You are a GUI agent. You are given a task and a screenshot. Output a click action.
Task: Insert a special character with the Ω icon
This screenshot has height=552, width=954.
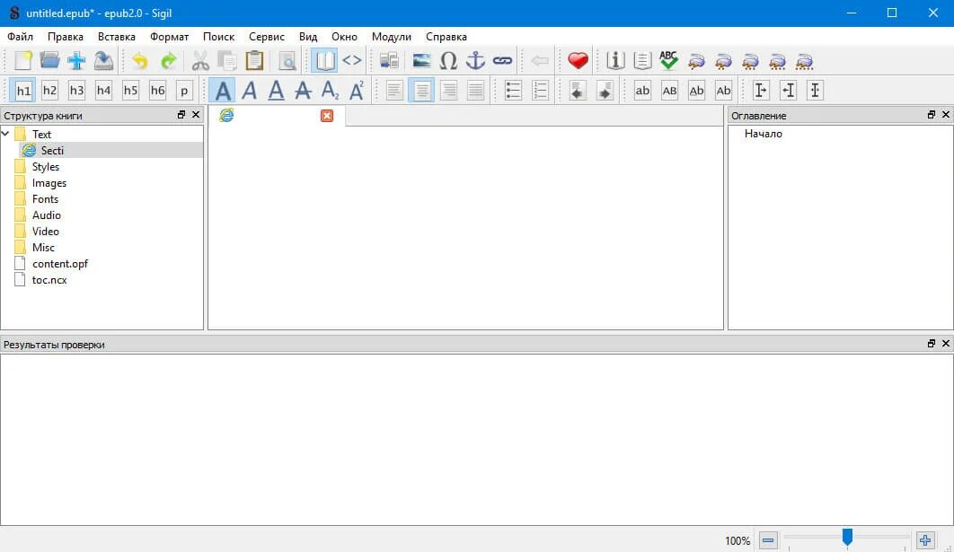(449, 60)
